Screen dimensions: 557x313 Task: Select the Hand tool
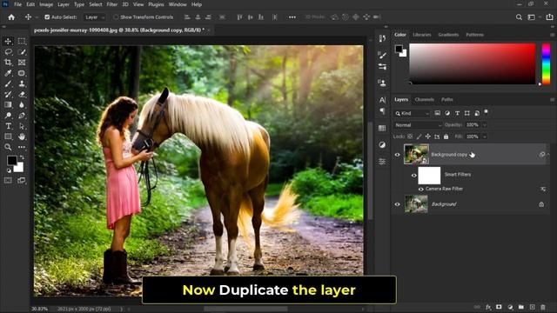click(x=22, y=137)
